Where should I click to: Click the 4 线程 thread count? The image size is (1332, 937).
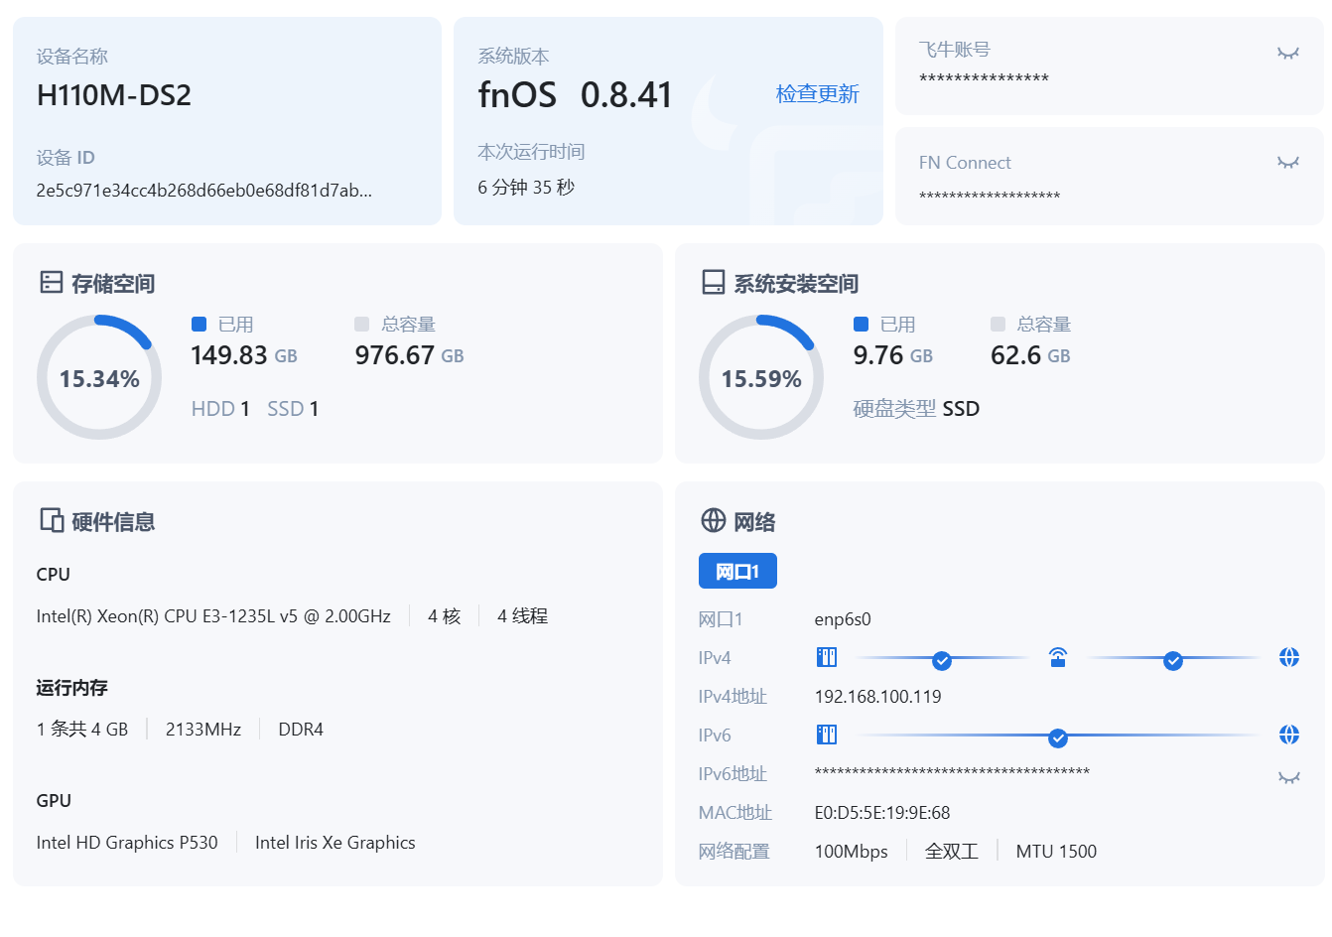[522, 616]
